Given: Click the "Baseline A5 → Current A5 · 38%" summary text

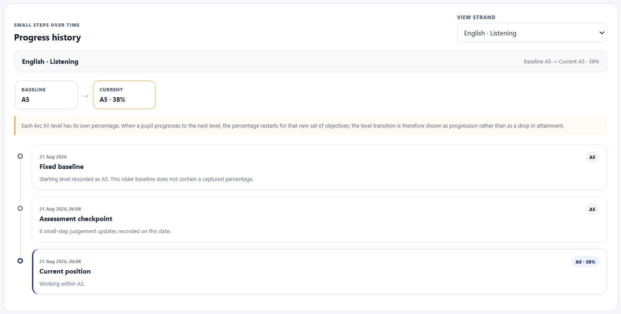Looking at the screenshot, I should 561,62.
